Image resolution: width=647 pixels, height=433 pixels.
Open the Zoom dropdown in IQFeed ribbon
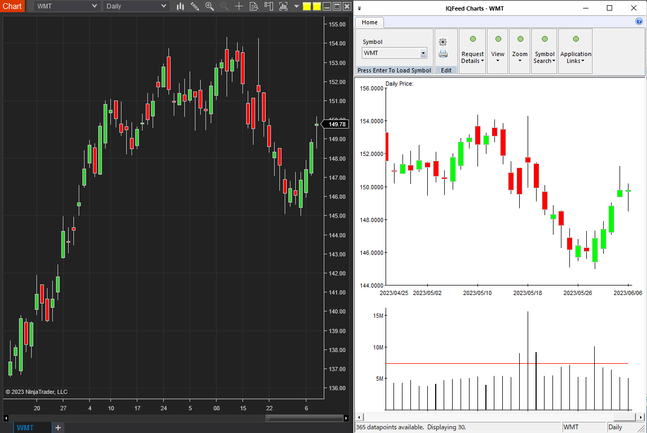(520, 57)
